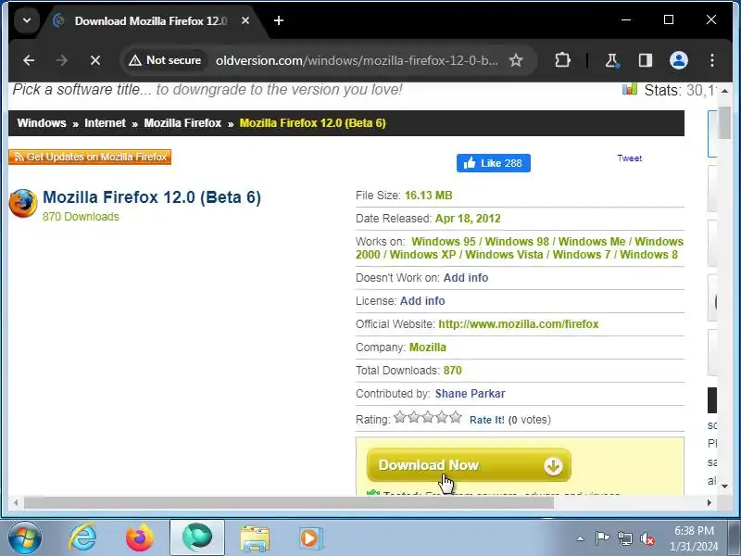Click the Apr 18, 2012 release date
Image resolution: width=741 pixels, height=556 pixels.
coord(468,219)
